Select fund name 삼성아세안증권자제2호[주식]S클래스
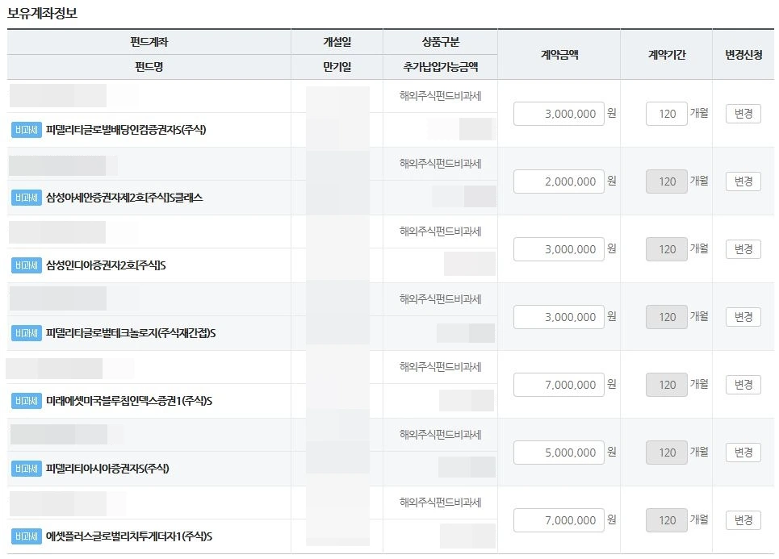The width and height of the screenshot is (779, 559). 124,198
